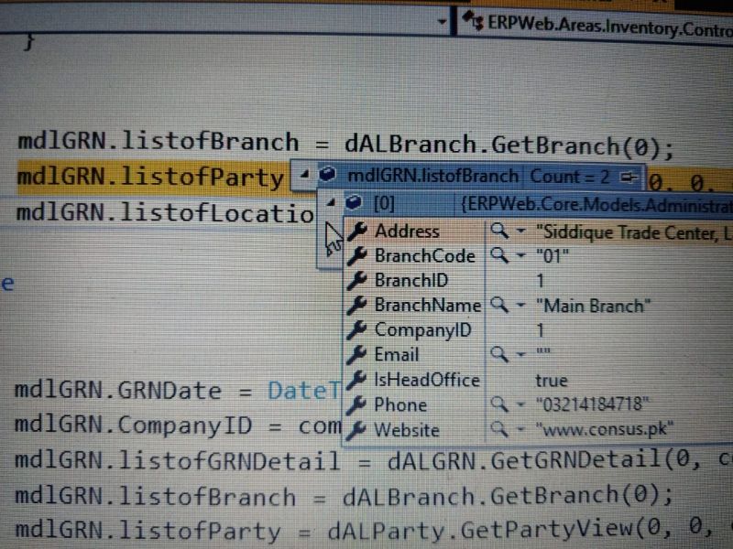Open the navigation bar dropdown arrow left of ERPWeb.Areas
Screen dimensions: 733x549
(442, 21)
